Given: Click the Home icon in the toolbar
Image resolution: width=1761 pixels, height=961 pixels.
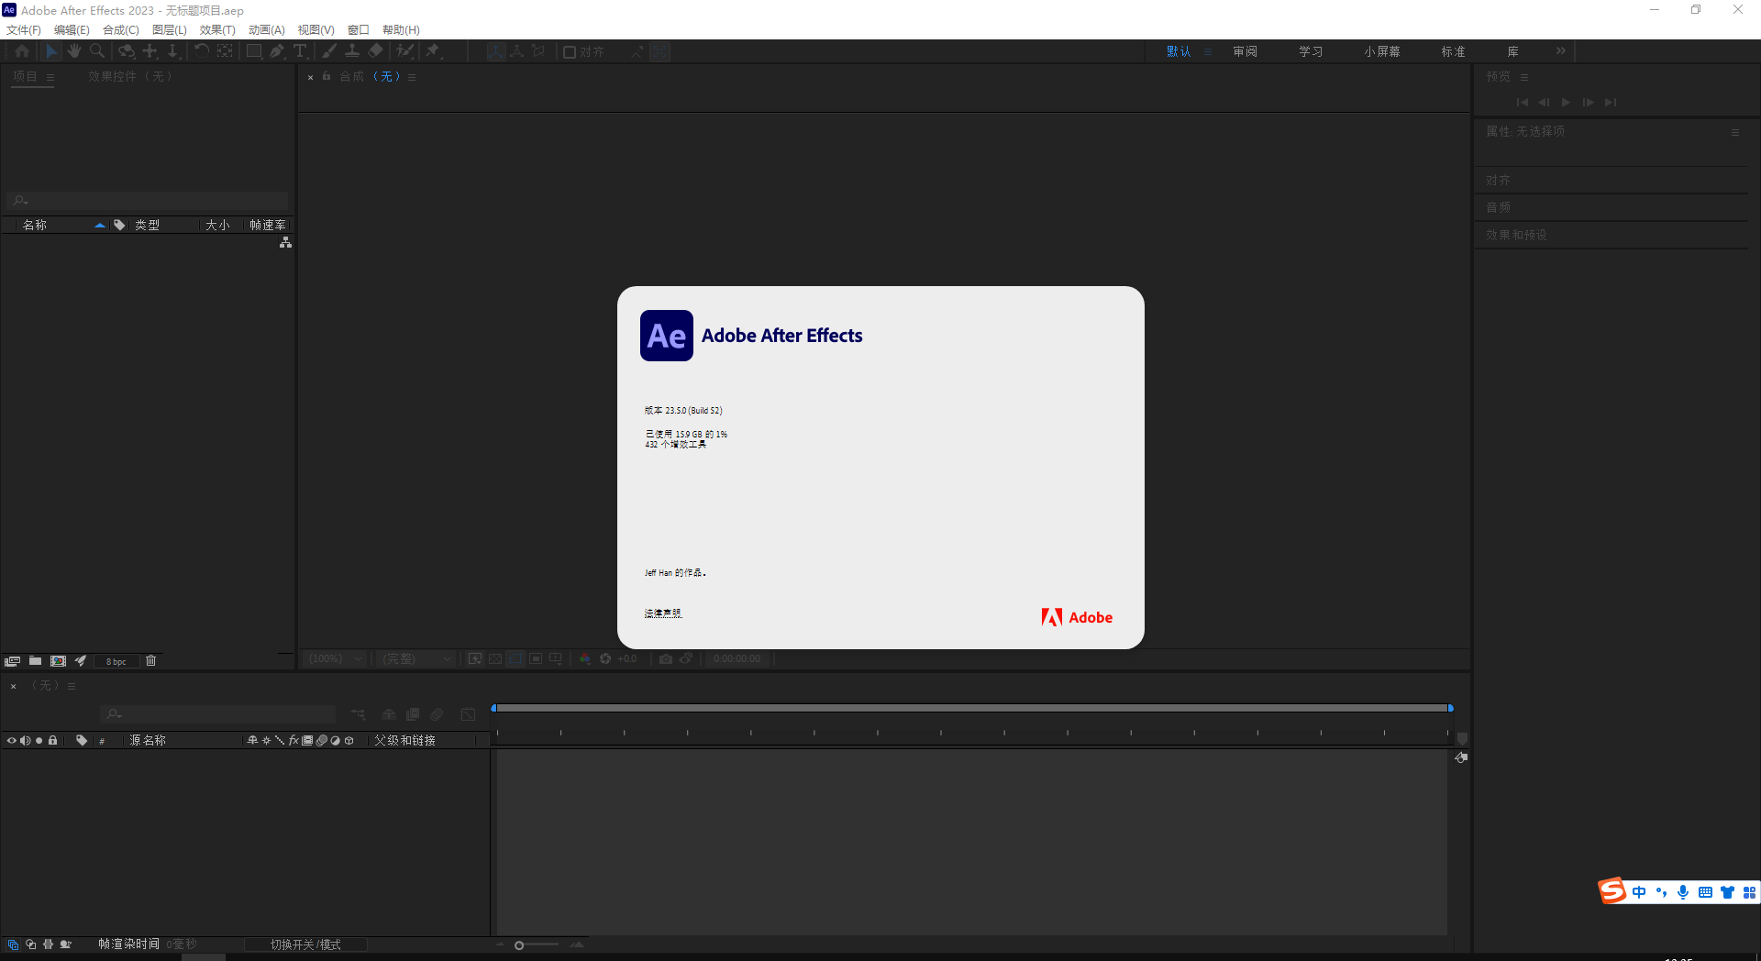Looking at the screenshot, I should [22, 51].
